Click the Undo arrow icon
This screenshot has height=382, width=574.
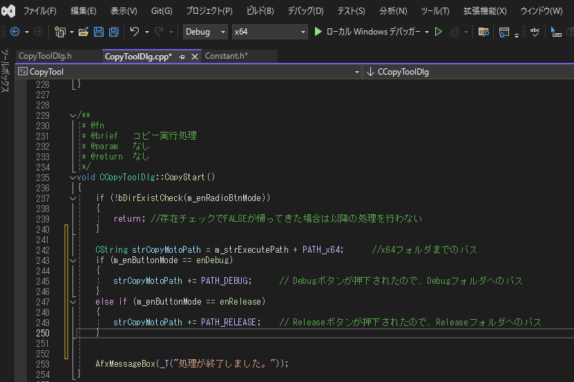[x=135, y=32]
